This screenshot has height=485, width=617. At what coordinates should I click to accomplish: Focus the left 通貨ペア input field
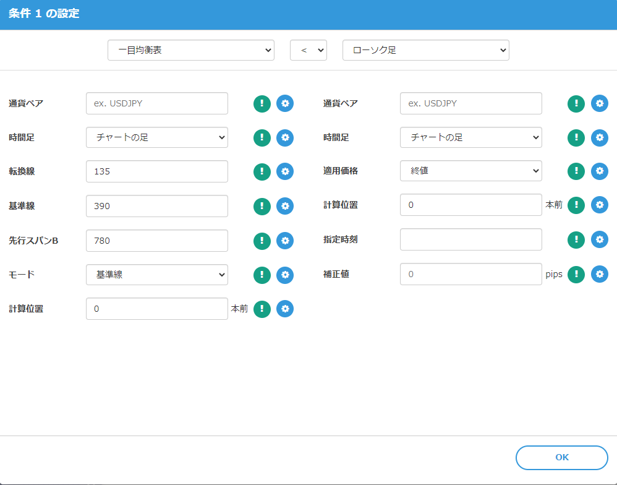(x=157, y=103)
